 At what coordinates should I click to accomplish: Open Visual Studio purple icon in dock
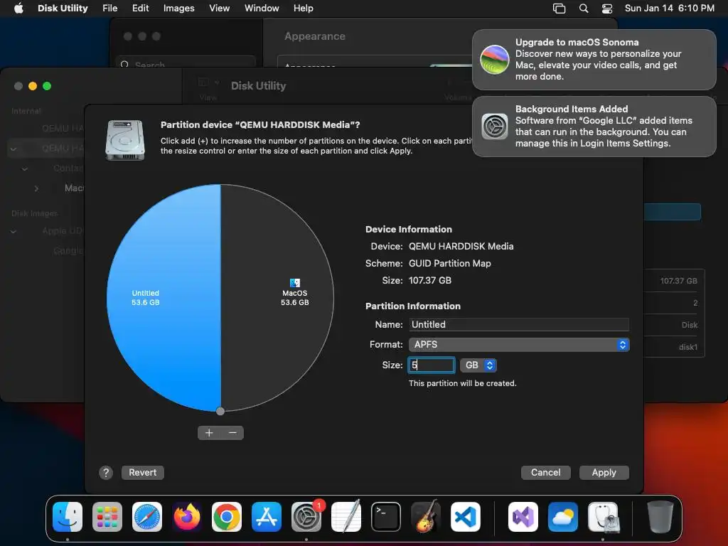(523, 516)
